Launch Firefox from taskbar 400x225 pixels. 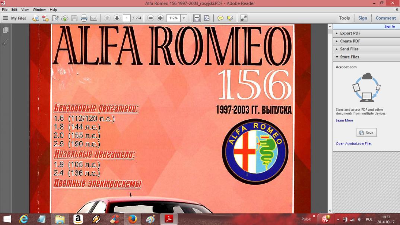pyautogui.click(x=132, y=219)
